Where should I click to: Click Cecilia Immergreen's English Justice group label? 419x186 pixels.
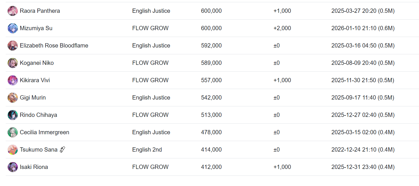151,133
